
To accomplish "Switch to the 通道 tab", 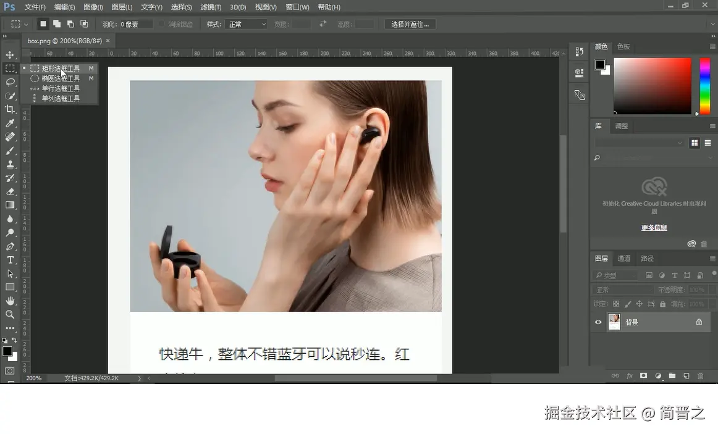I will (x=624, y=258).
